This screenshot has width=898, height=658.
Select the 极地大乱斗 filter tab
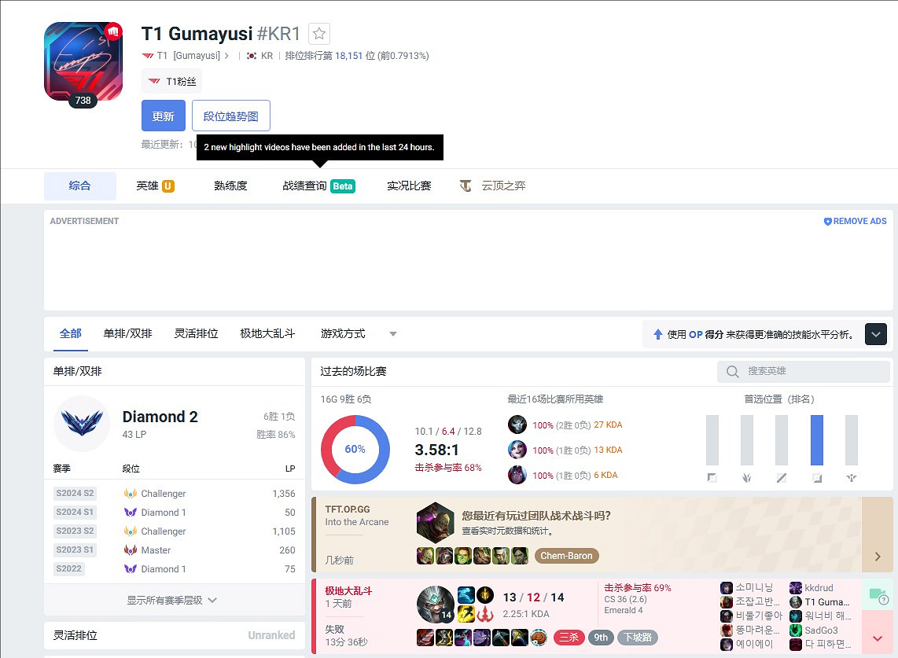point(266,333)
